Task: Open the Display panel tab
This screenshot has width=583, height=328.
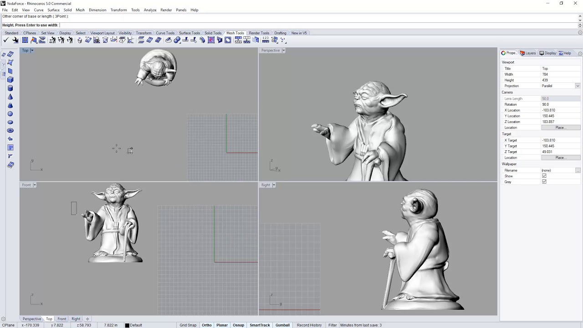Action: [x=548, y=53]
